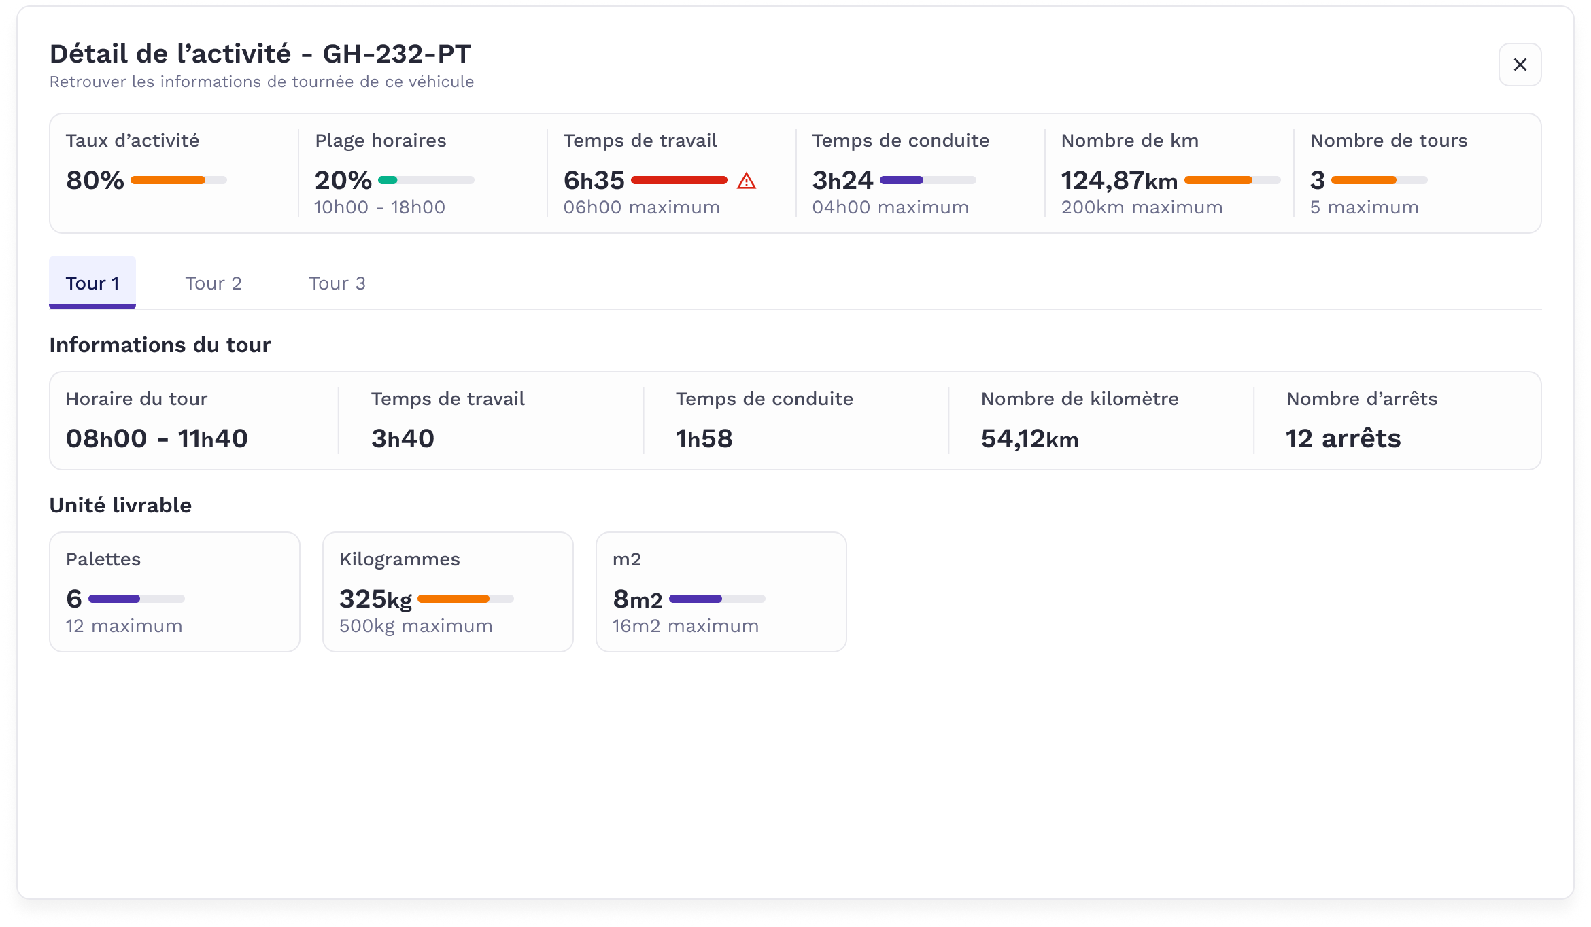The width and height of the screenshot is (1591, 927).
Task: Click the Kilogrammes orange capacity bar
Action: pos(465,599)
